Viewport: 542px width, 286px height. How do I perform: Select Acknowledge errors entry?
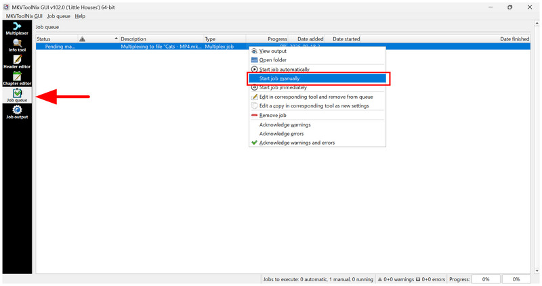tap(317, 134)
